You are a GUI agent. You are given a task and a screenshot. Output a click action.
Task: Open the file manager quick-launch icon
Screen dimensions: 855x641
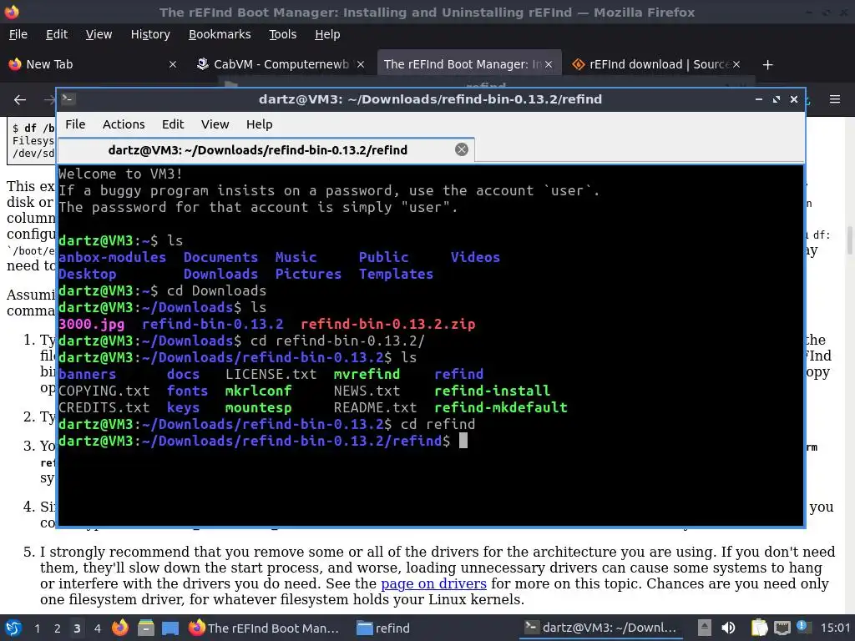click(145, 628)
